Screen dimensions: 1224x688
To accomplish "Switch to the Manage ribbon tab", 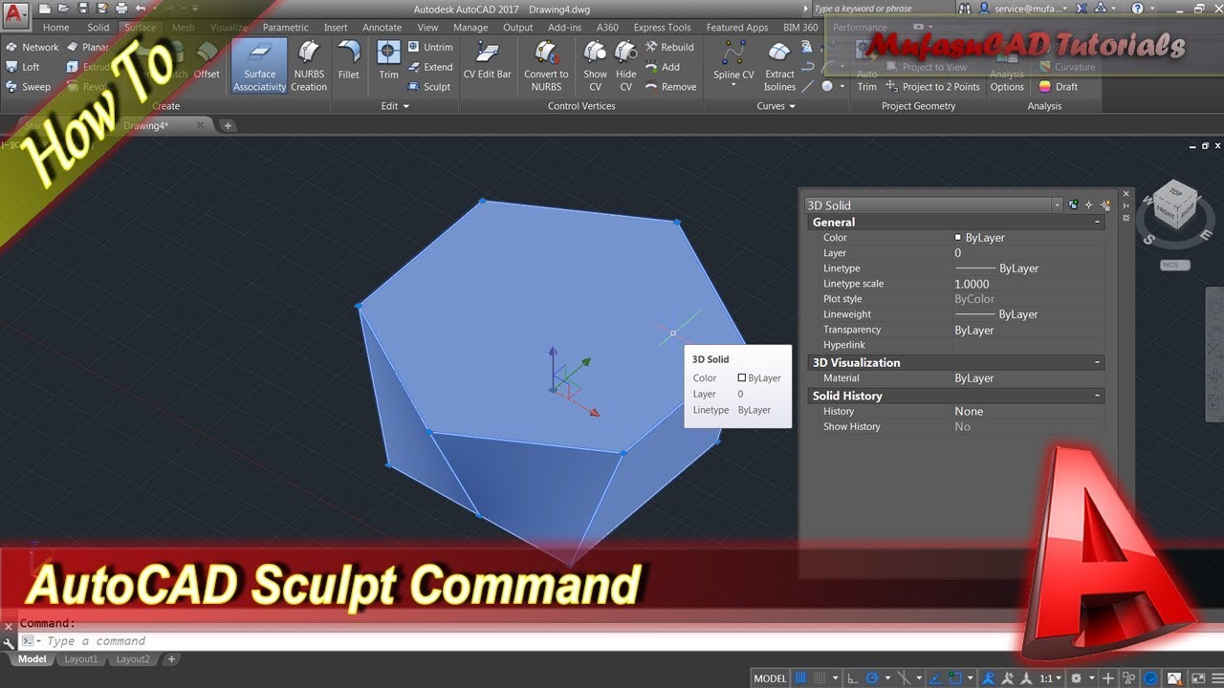I will (470, 28).
